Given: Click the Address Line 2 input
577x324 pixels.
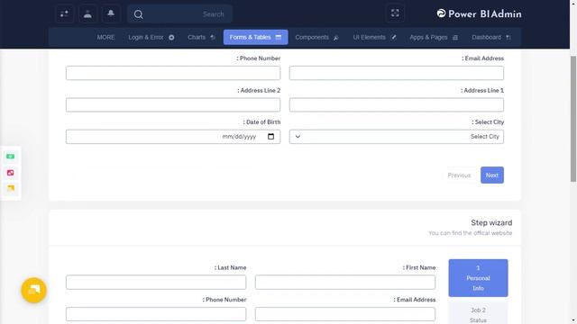Looking at the screenshot, I should coord(173,105).
